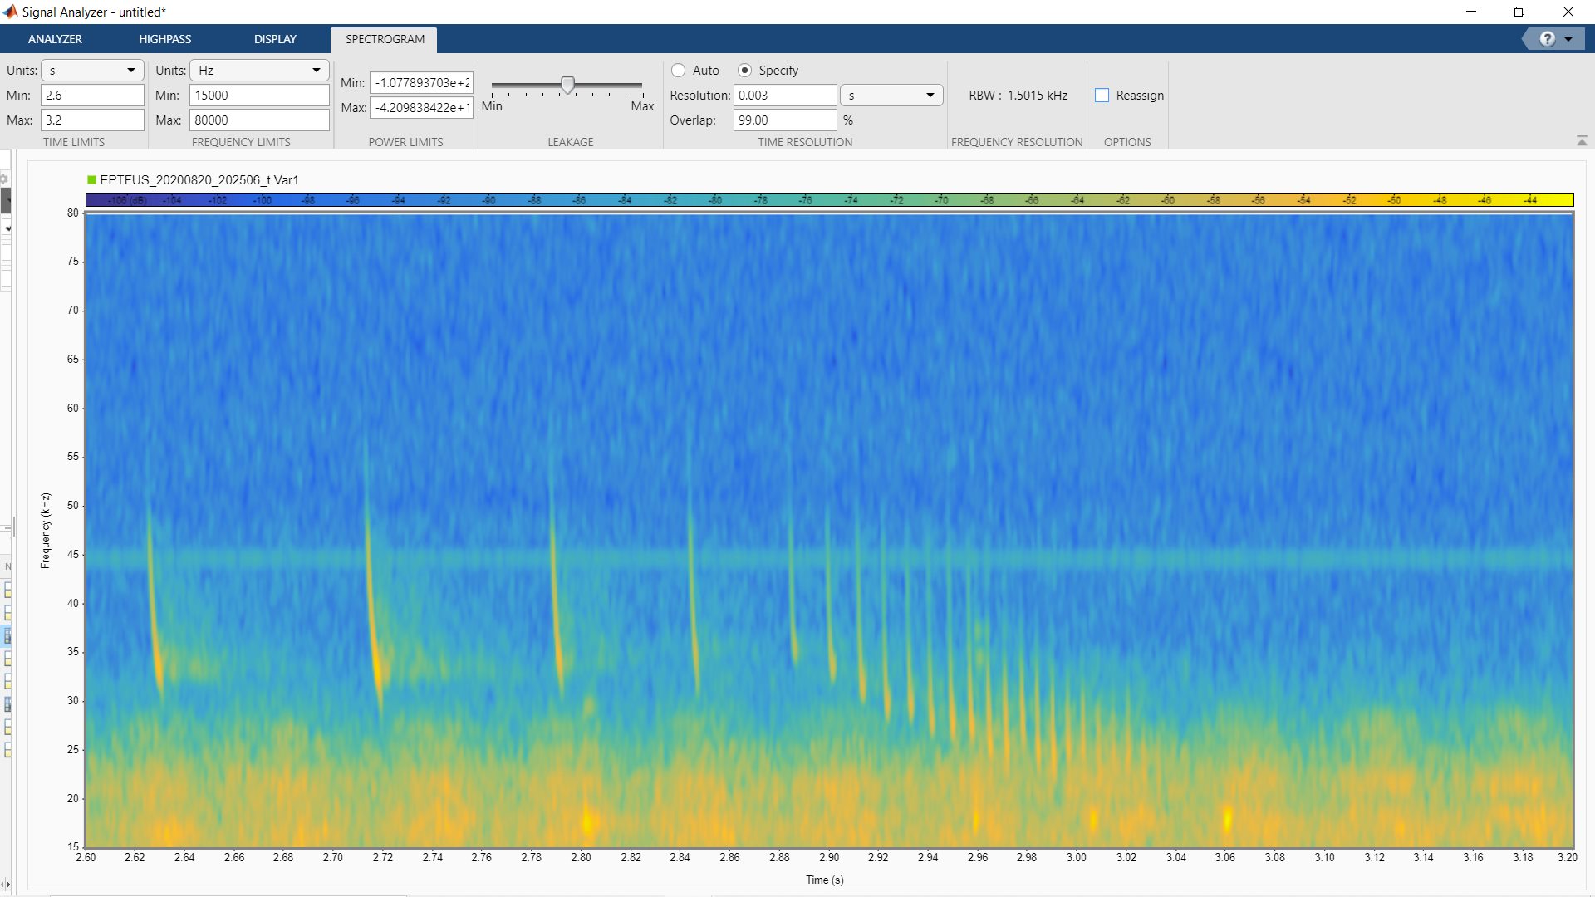Image resolution: width=1595 pixels, height=897 pixels.
Task: Click the frequency Max field 80000
Action: point(259,120)
